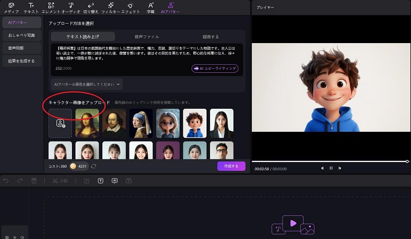Click the player progress bar
Viewport: 411px width, 239px height.
click(x=329, y=162)
